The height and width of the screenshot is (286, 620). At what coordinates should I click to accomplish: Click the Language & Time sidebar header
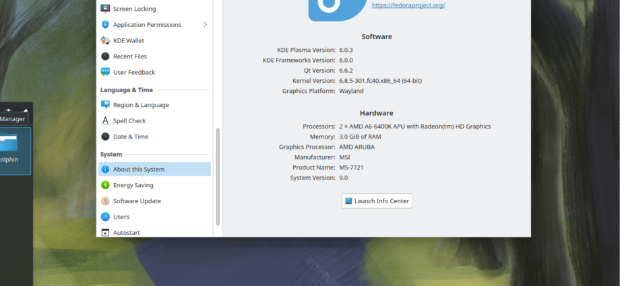point(127,90)
